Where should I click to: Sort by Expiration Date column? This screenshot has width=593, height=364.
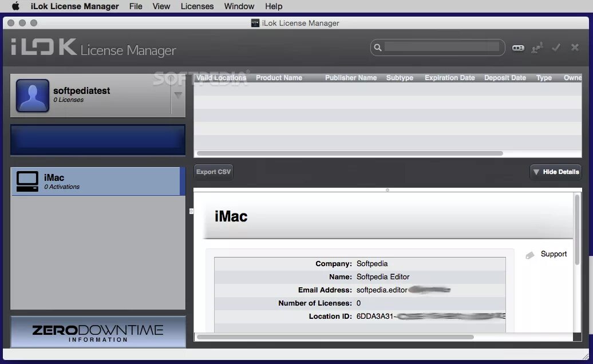click(450, 77)
